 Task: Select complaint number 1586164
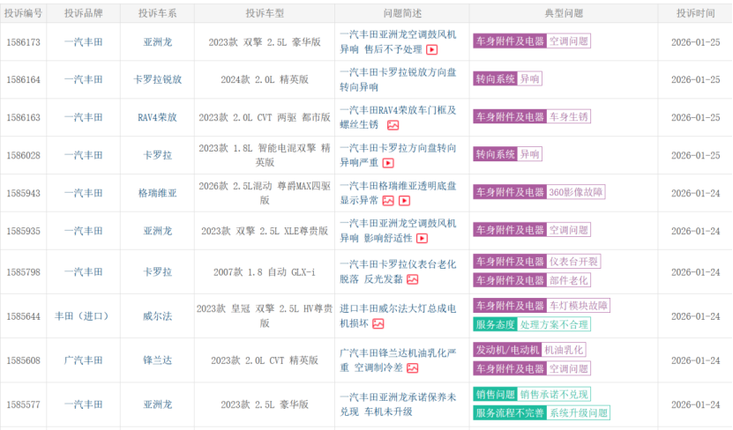click(x=23, y=79)
